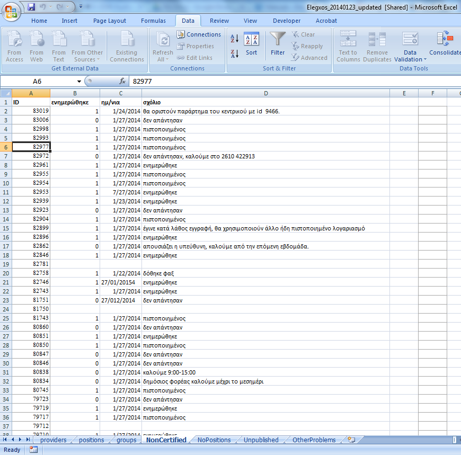
Task: Open the Page Layout tab
Action: 109,21
